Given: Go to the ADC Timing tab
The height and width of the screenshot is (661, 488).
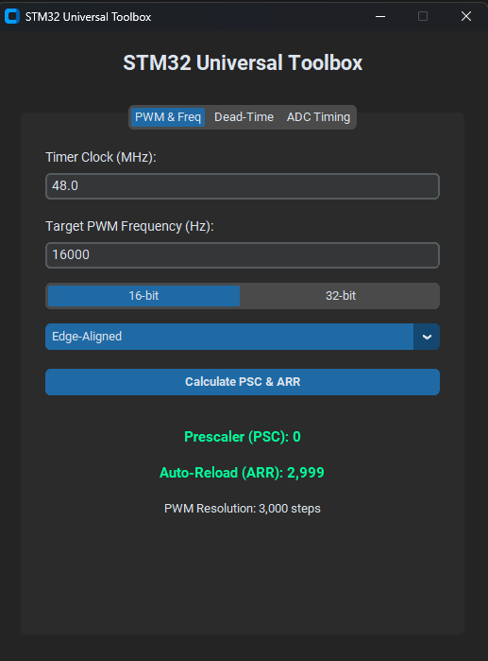Looking at the screenshot, I should point(318,116).
